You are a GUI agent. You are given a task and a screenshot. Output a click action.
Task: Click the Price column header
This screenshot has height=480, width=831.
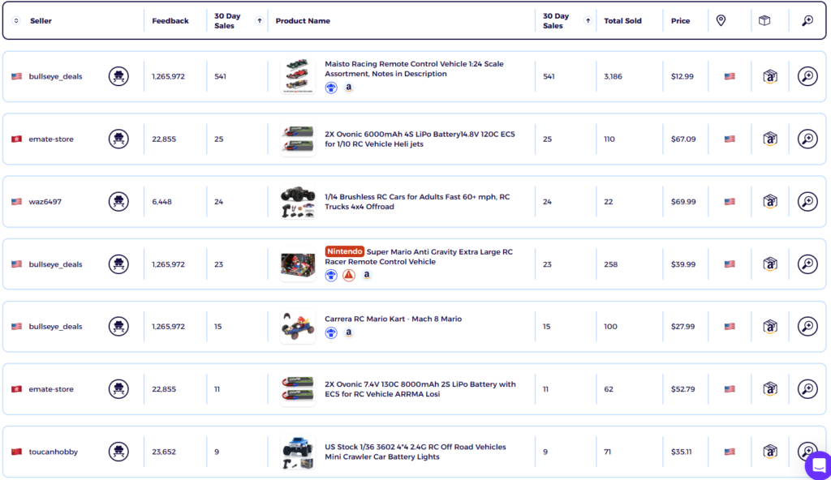coord(681,20)
